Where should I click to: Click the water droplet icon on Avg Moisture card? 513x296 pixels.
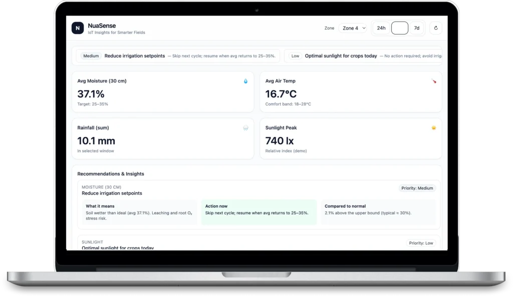click(x=244, y=80)
